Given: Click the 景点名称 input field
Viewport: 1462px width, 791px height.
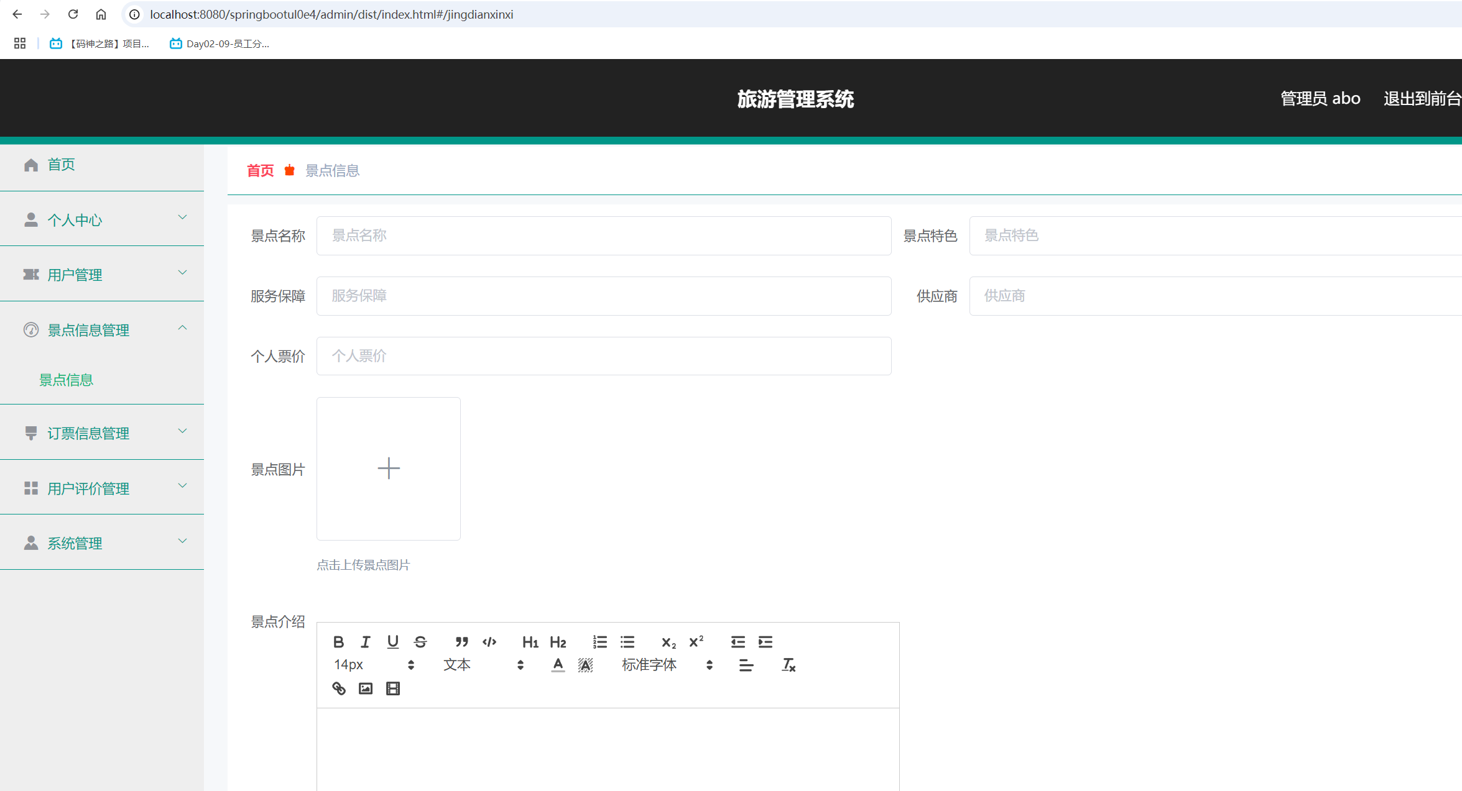Looking at the screenshot, I should click(x=603, y=235).
